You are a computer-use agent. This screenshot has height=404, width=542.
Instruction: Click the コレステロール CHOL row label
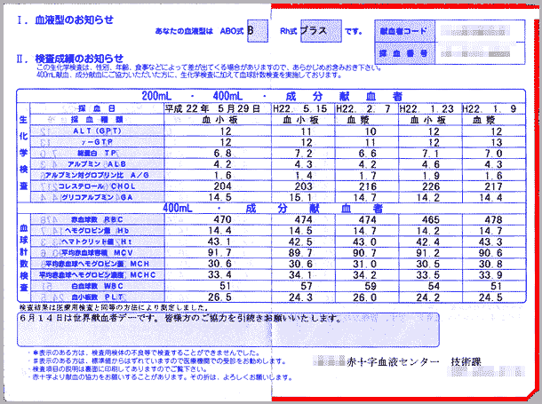coord(97,186)
